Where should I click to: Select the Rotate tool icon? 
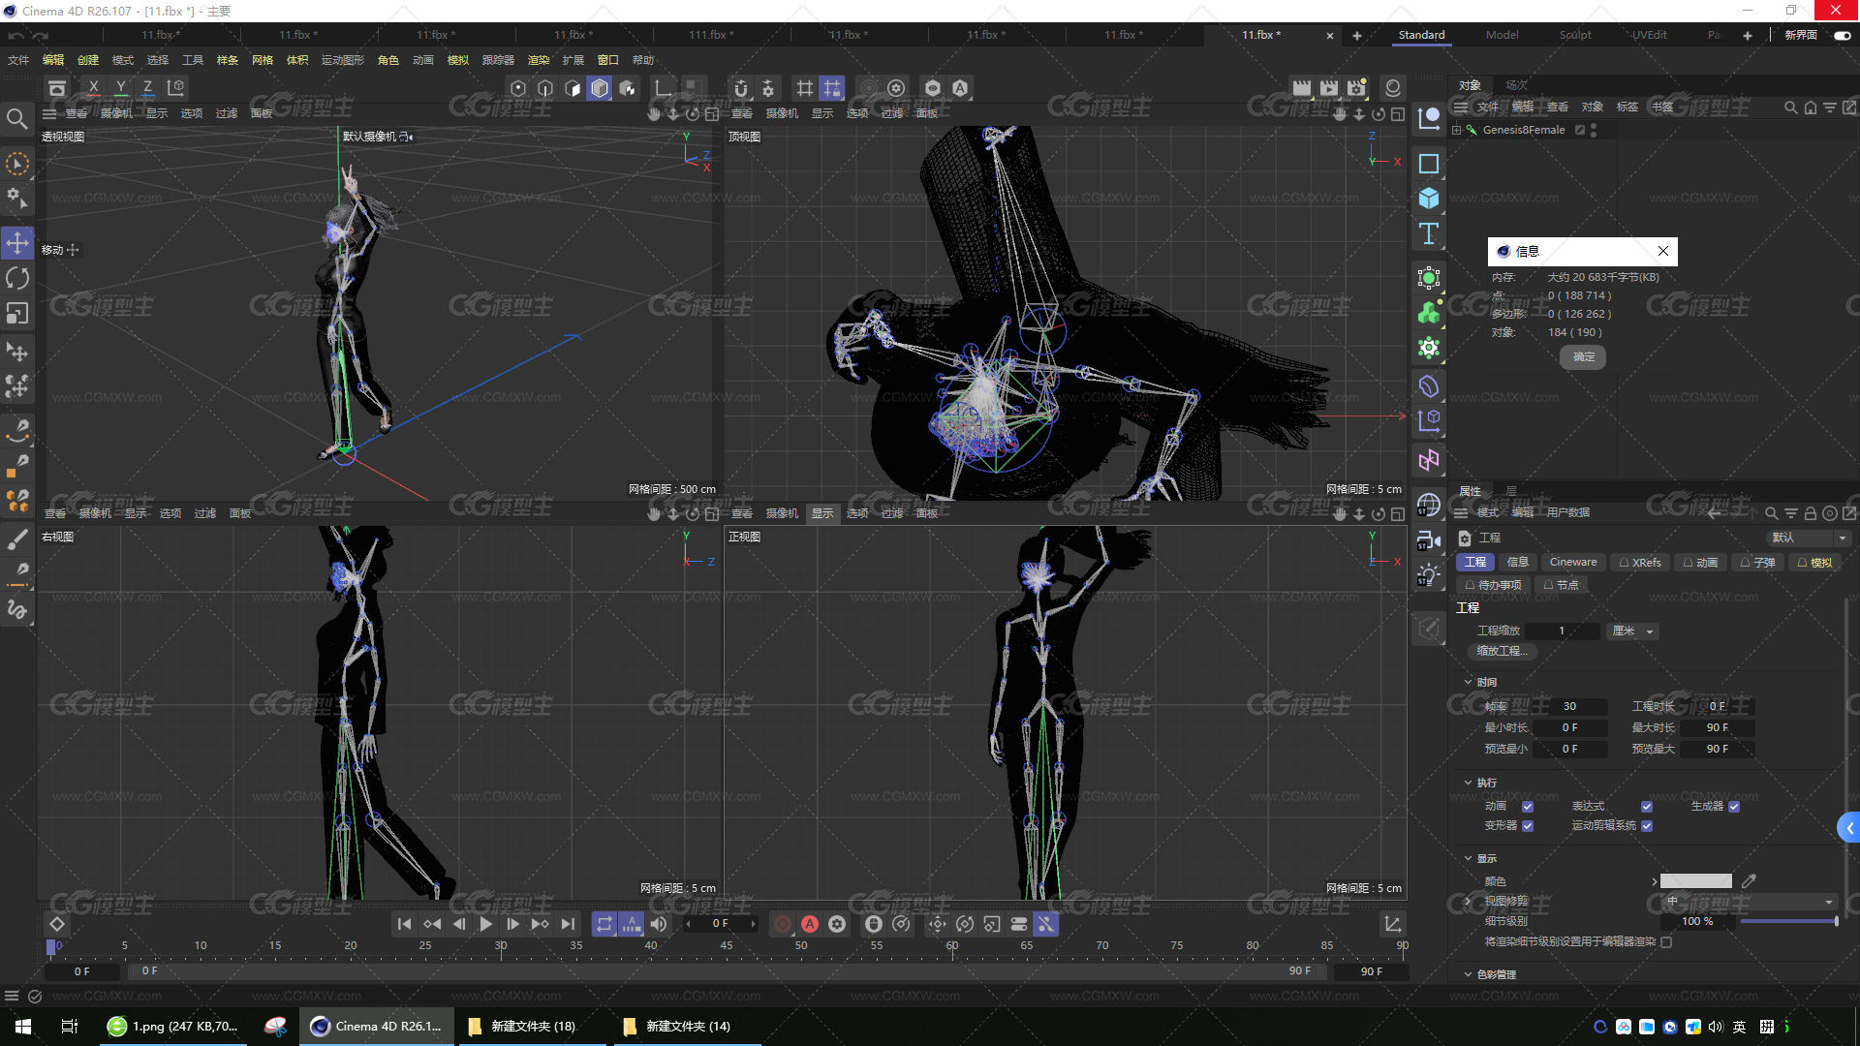point(17,277)
